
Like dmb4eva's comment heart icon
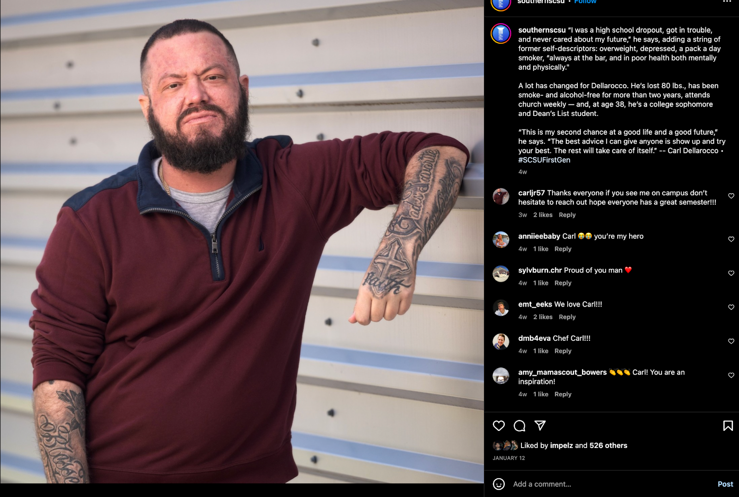731,341
